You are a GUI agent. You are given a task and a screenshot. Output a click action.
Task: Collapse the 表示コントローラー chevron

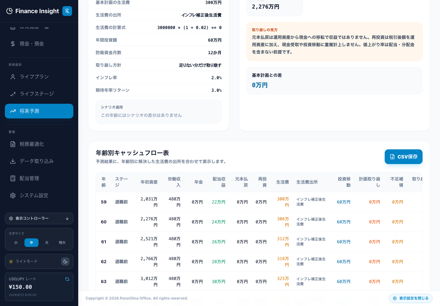click(x=67, y=218)
